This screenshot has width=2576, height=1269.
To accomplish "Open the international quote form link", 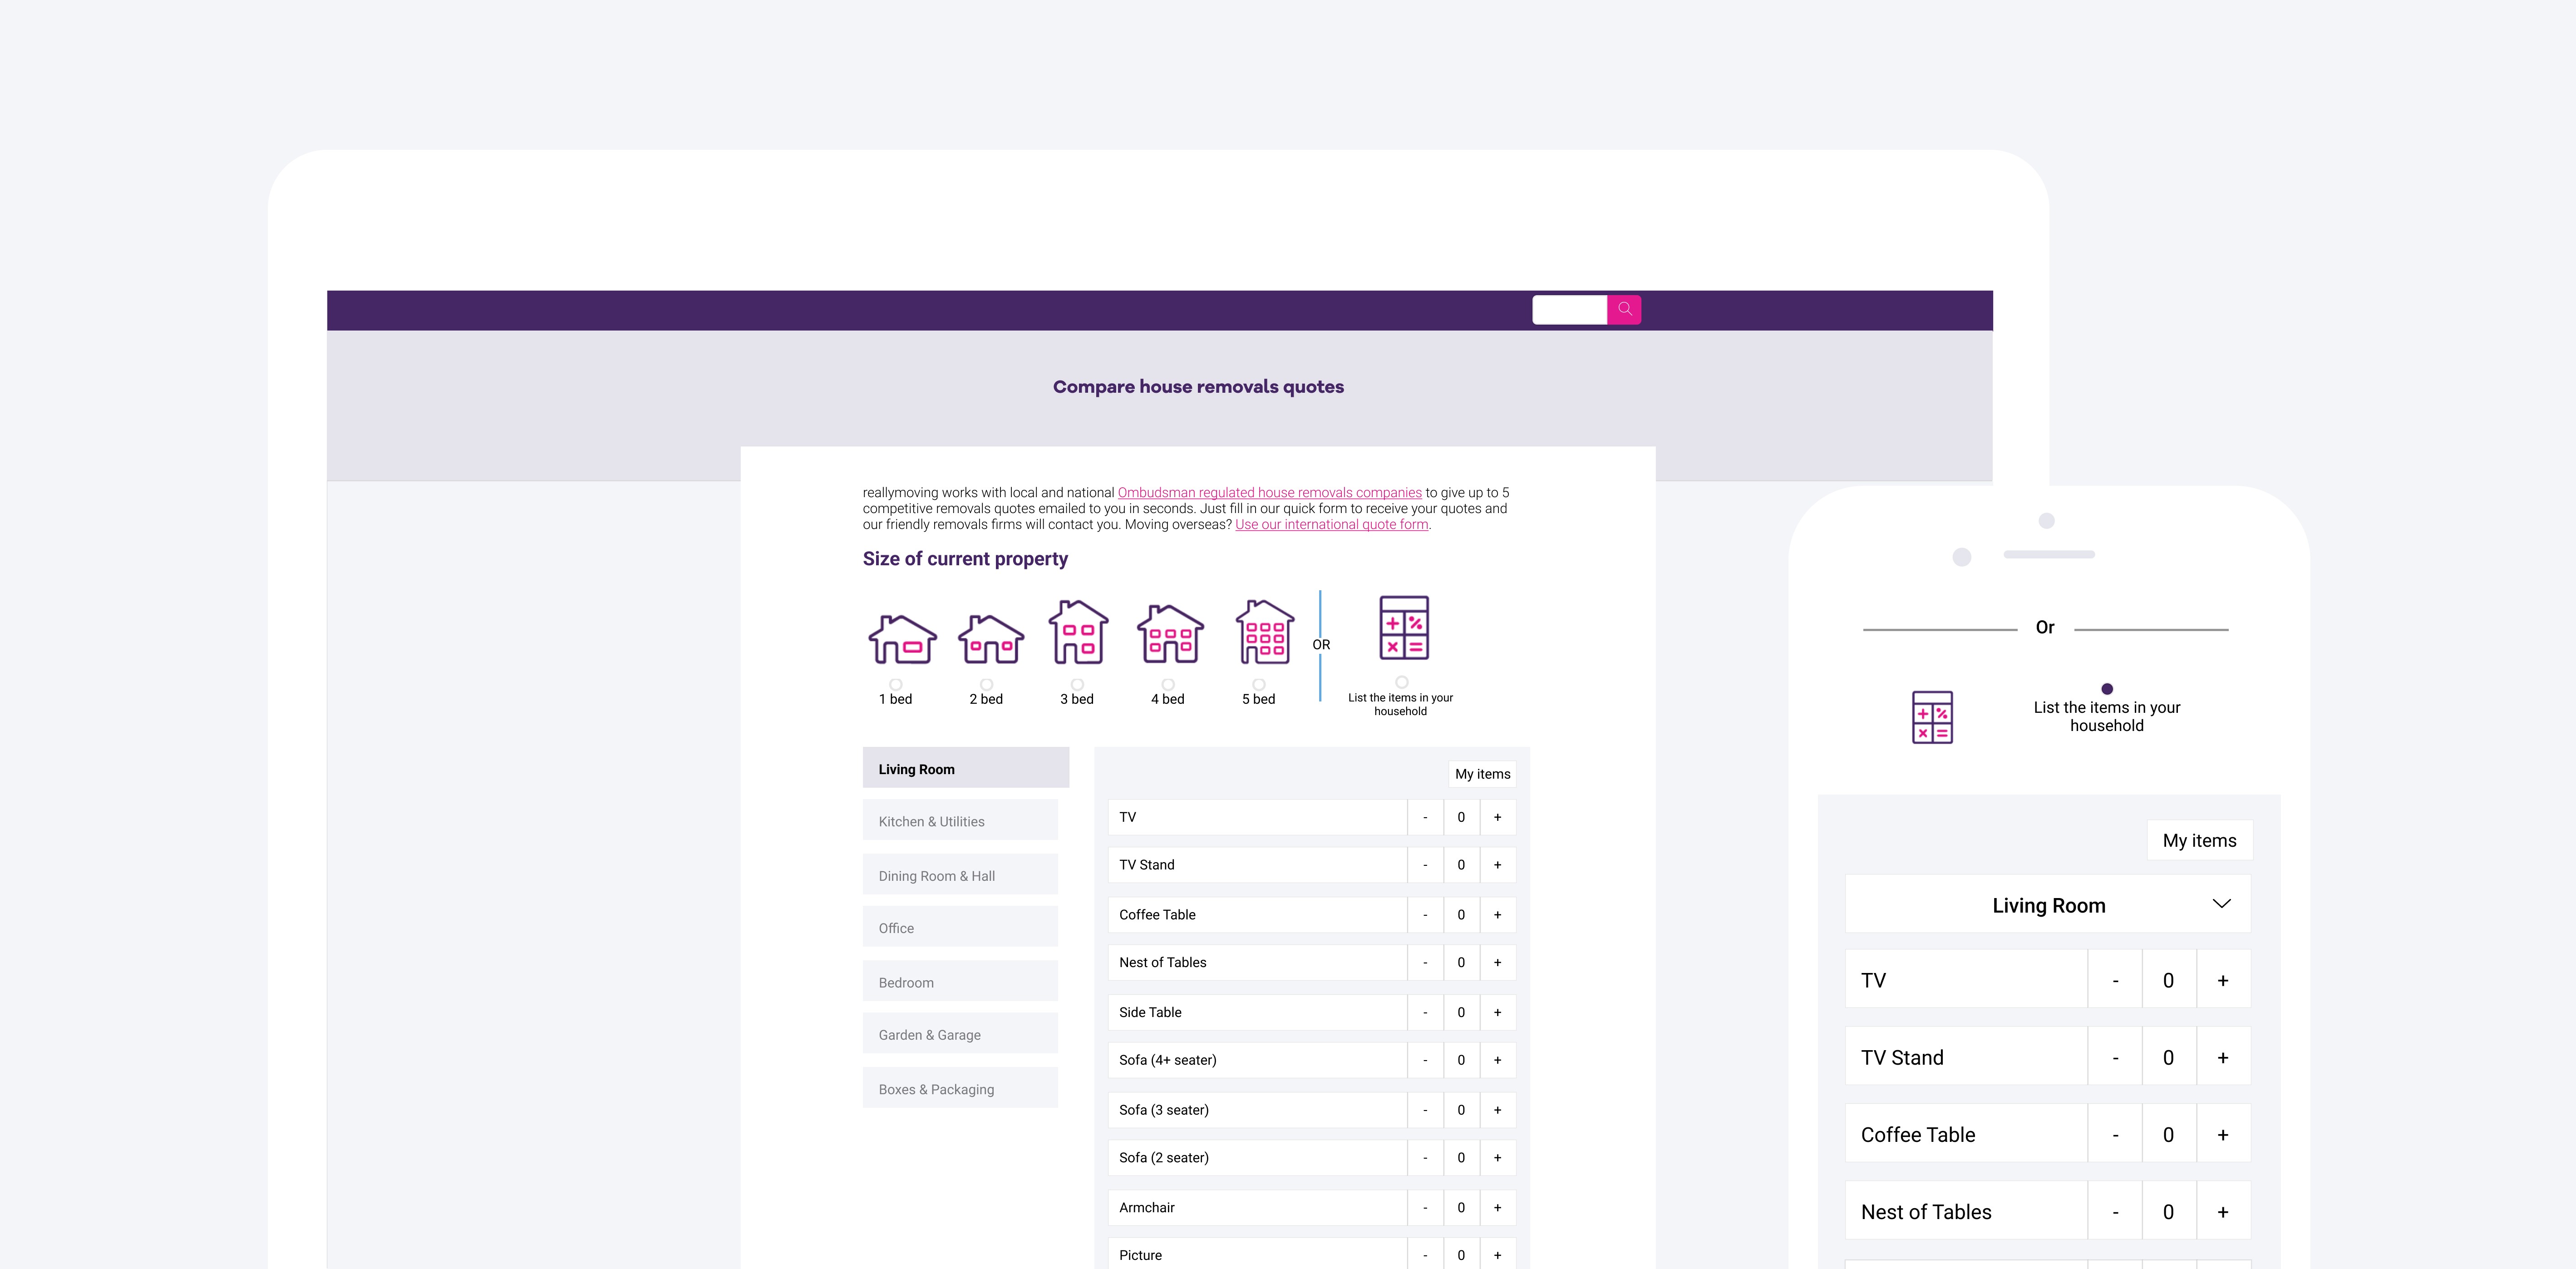I will (1331, 524).
